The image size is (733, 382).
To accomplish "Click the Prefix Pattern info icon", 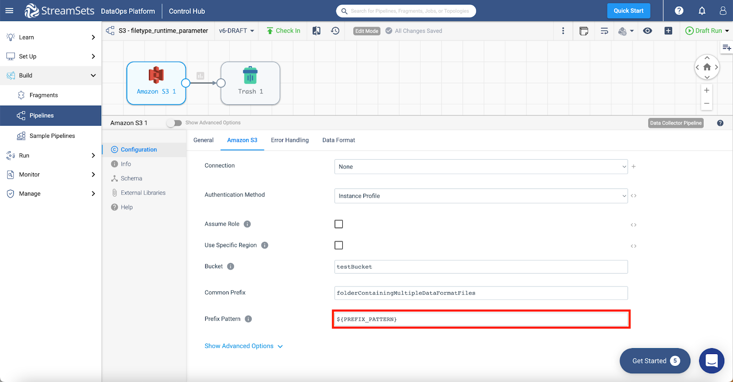I will (x=248, y=319).
